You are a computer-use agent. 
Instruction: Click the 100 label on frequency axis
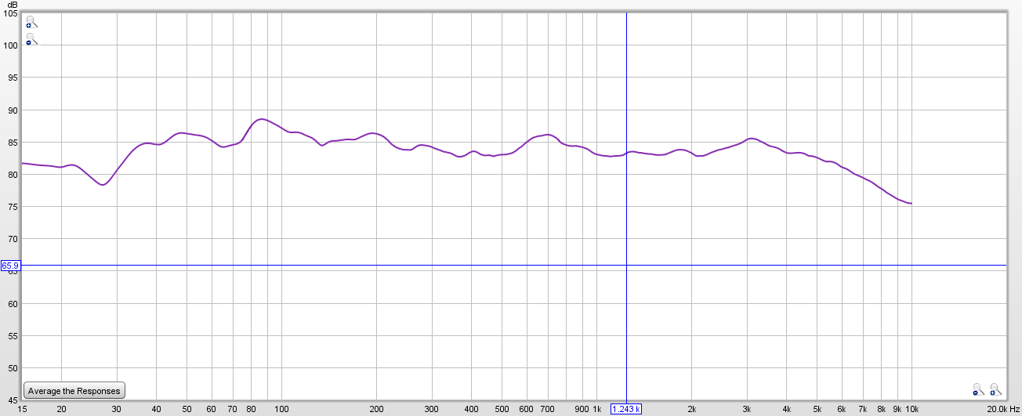pyautogui.click(x=281, y=409)
